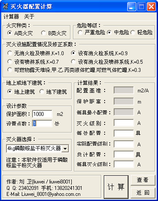Click the app icon in title bar
The width and height of the screenshot is (158, 201).
point(6,6)
